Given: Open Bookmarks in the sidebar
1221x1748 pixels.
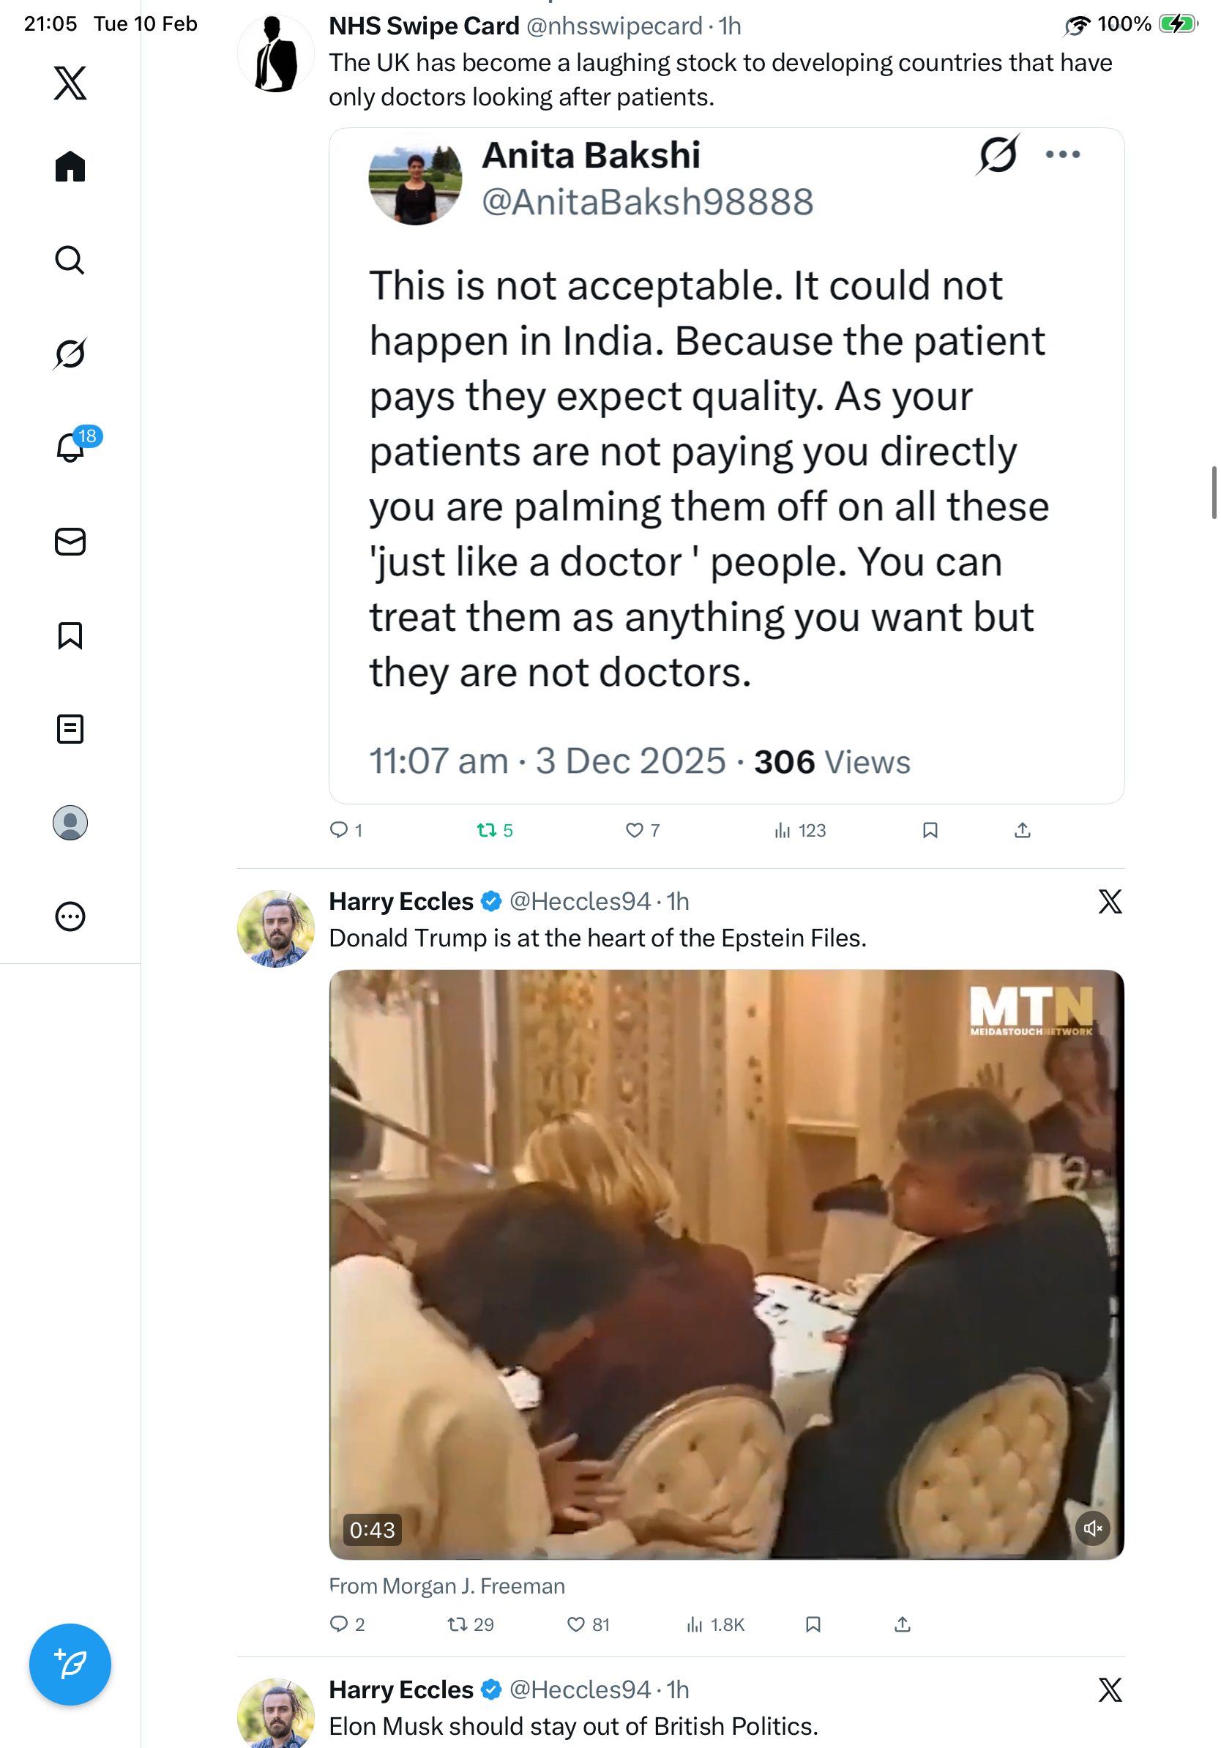Looking at the screenshot, I should click(70, 635).
